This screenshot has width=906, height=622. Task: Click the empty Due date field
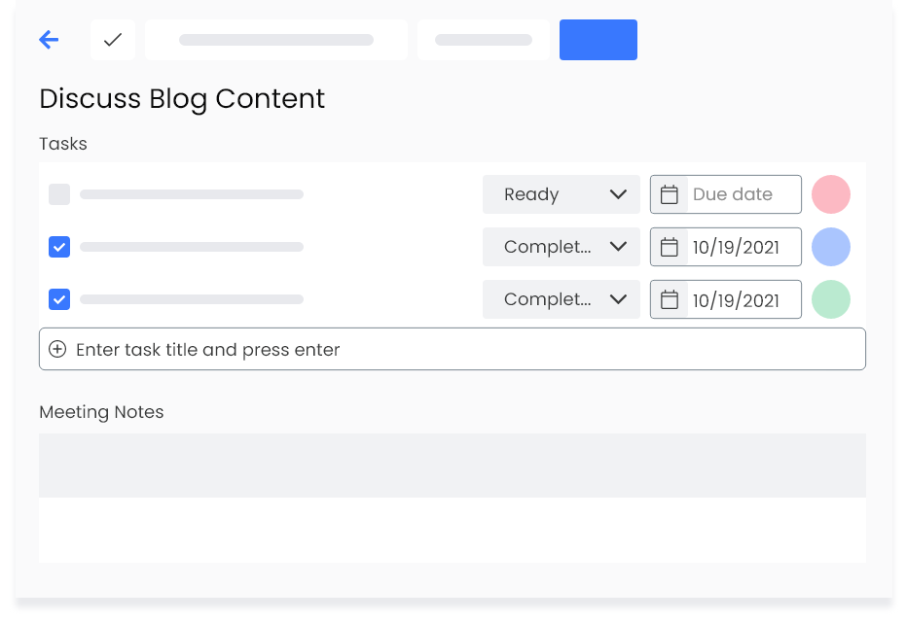click(x=743, y=194)
